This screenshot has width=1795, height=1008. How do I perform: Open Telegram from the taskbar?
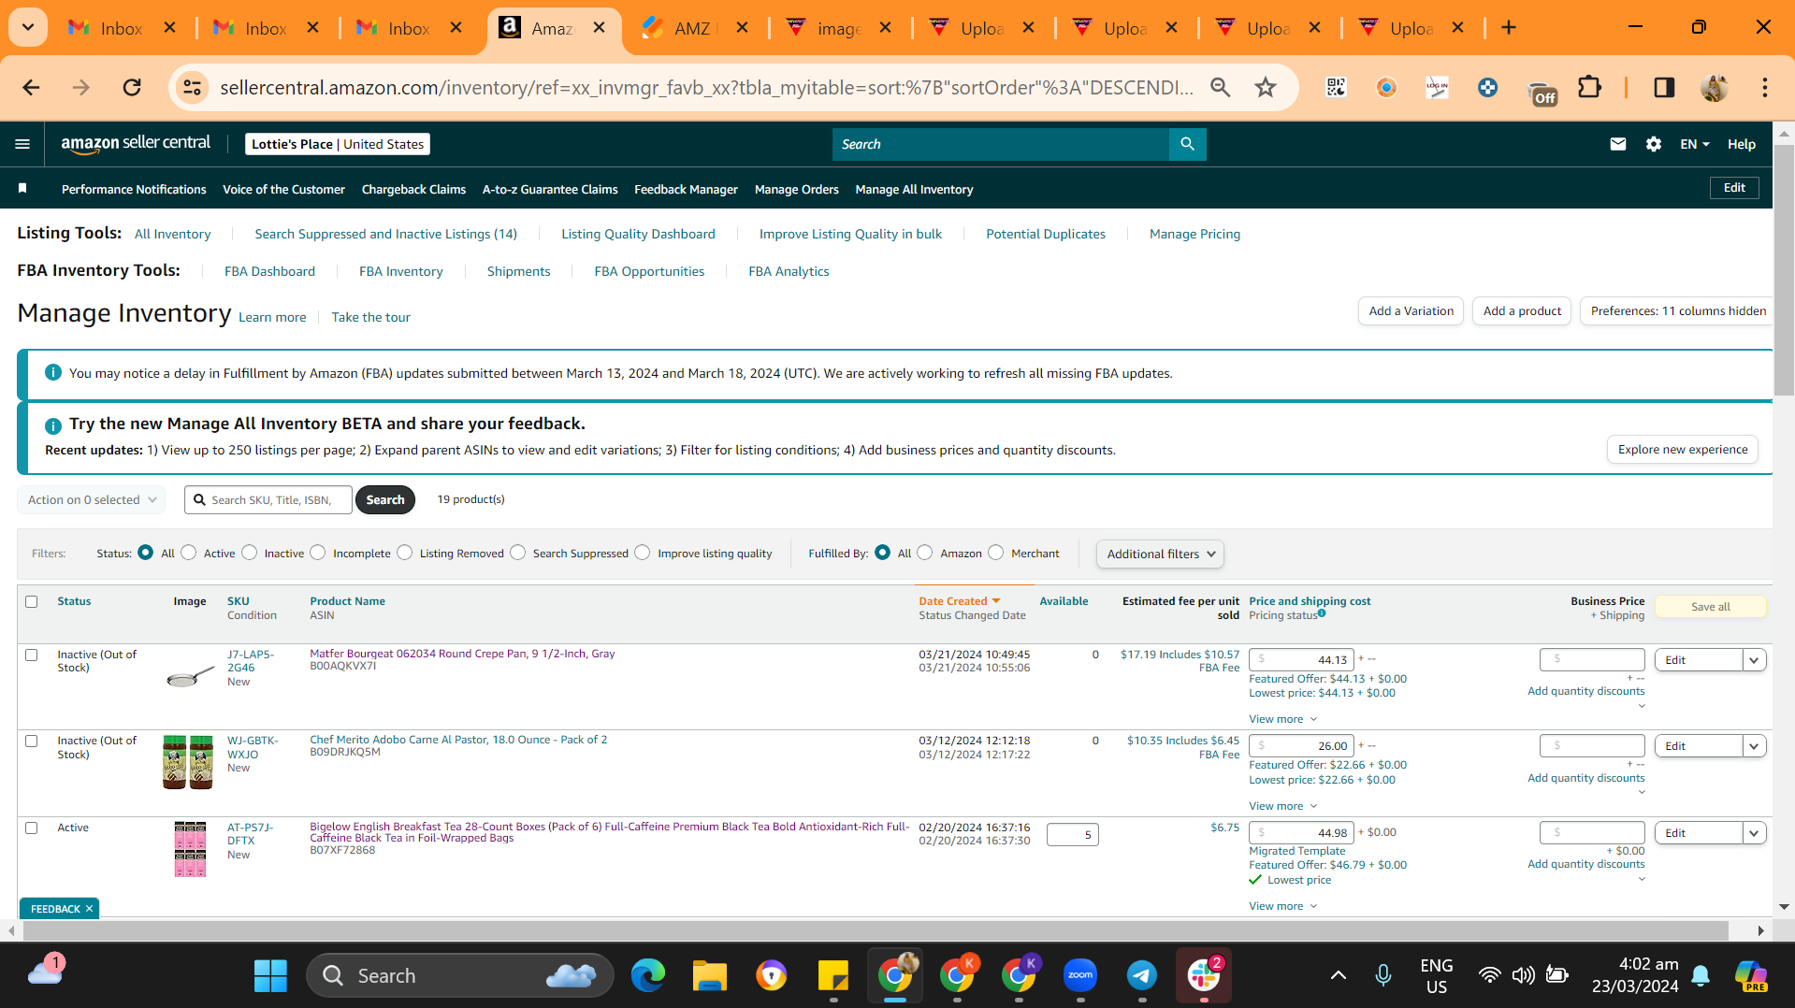1142,976
